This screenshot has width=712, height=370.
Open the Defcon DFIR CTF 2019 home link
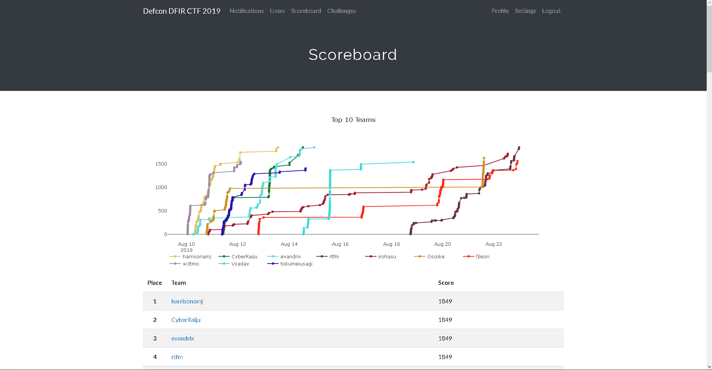[182, 11]
